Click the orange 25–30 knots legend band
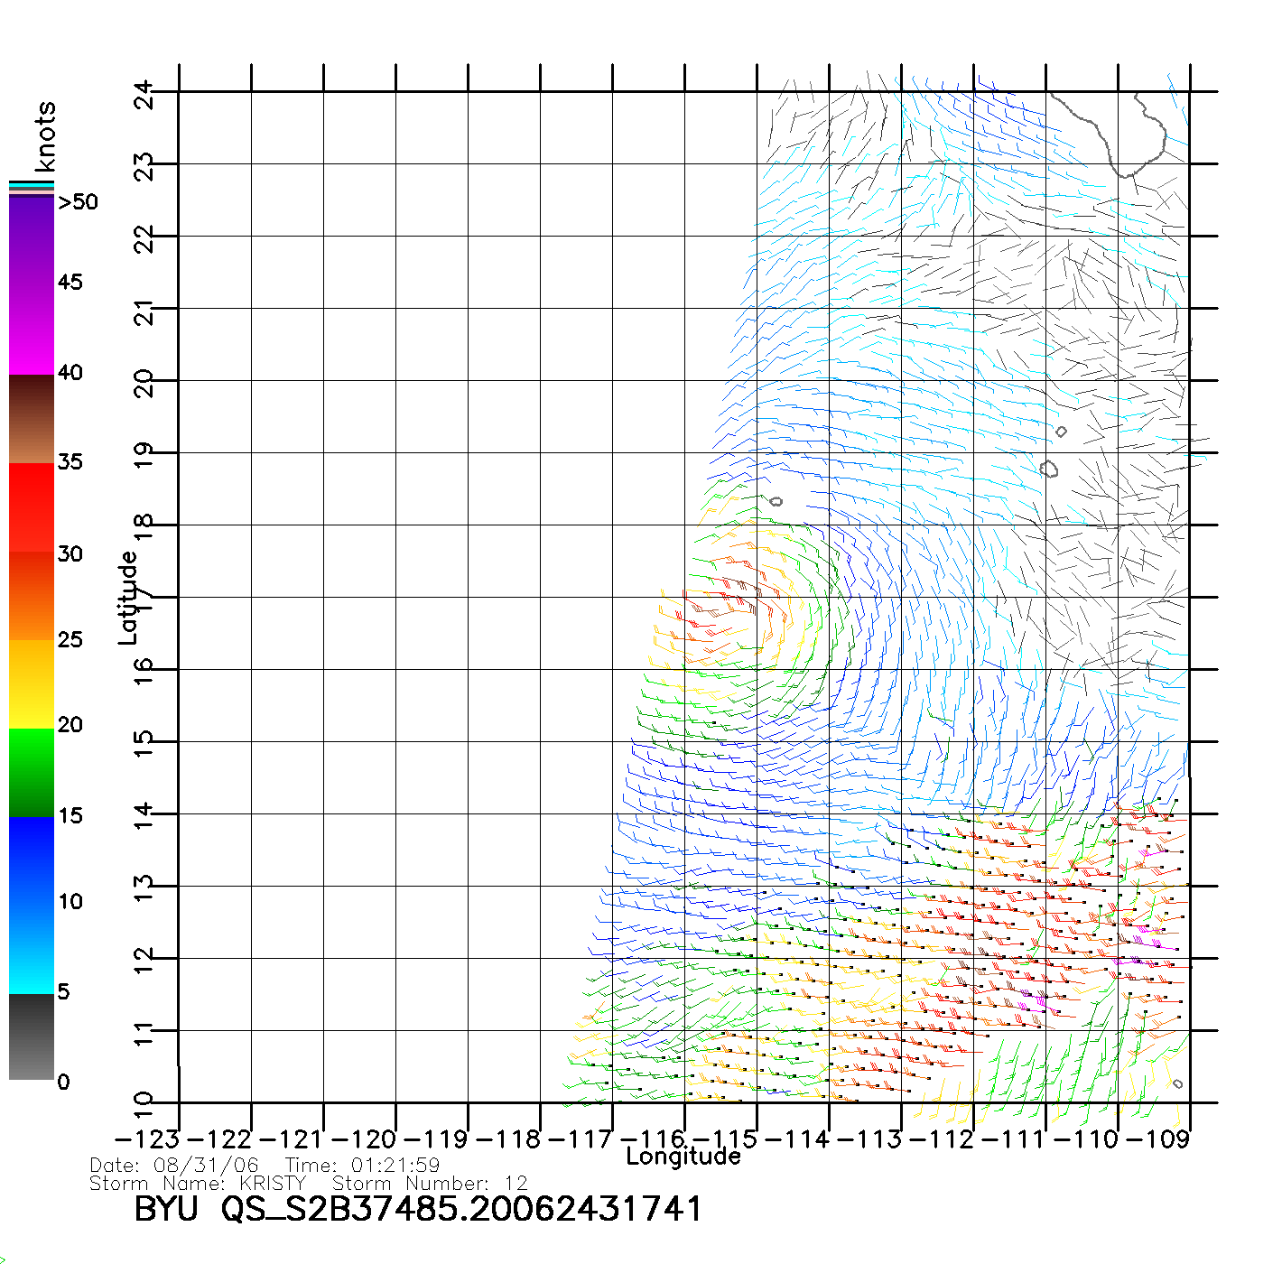Image resolution: width=1282 pixels, height=1264 pixels. (x=32, y=596)
